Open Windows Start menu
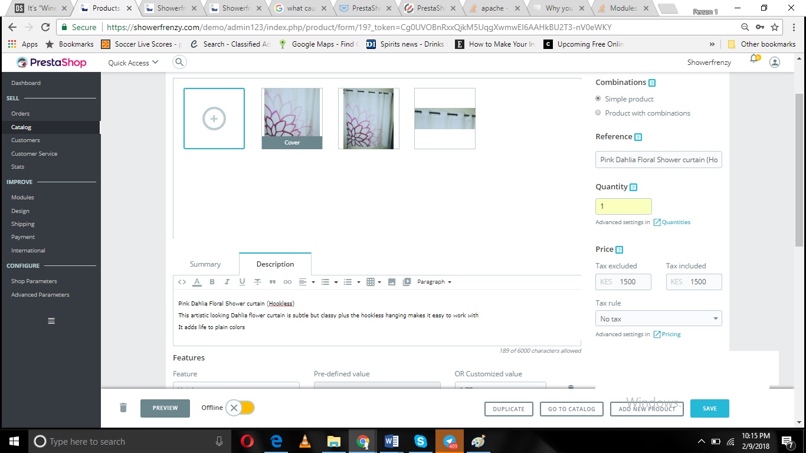 pyautogui.click(x=14, y=441)
